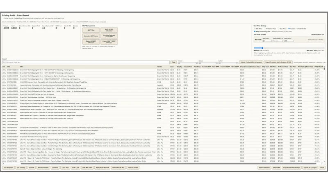Sort by the Amazon Now column header
Viewport: 328px width, 184px height.
pyautogui.click(x=188, y=67)
